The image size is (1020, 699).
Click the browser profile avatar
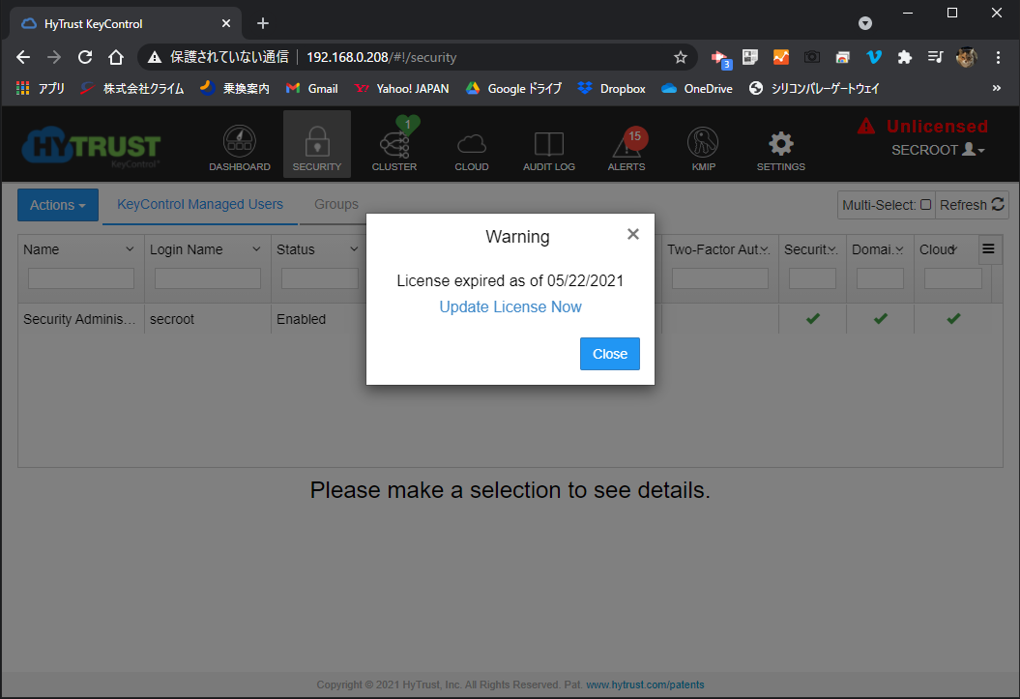tap(967, 57)
